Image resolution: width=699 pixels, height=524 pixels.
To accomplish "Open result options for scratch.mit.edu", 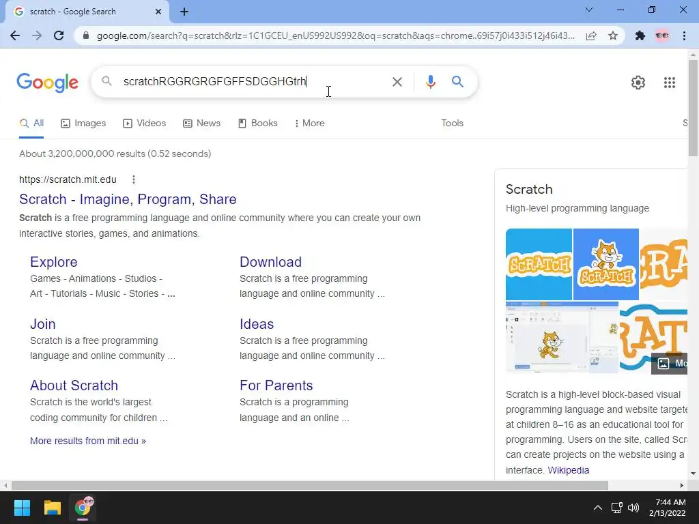I will [x=134, y=179].
